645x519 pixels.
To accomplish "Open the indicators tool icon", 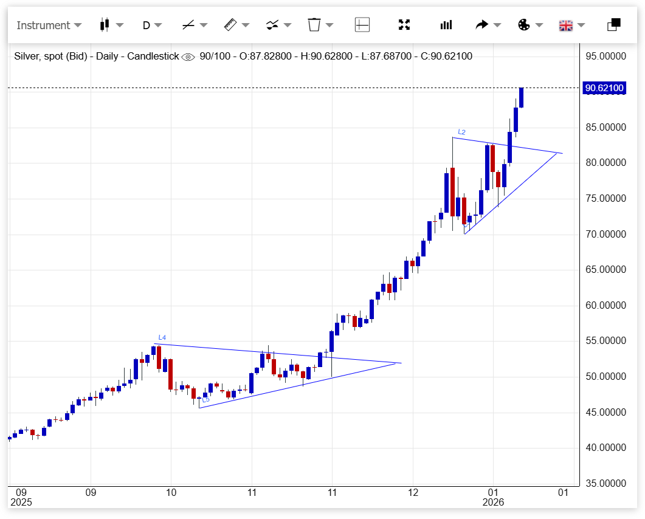I will point(272,25).
